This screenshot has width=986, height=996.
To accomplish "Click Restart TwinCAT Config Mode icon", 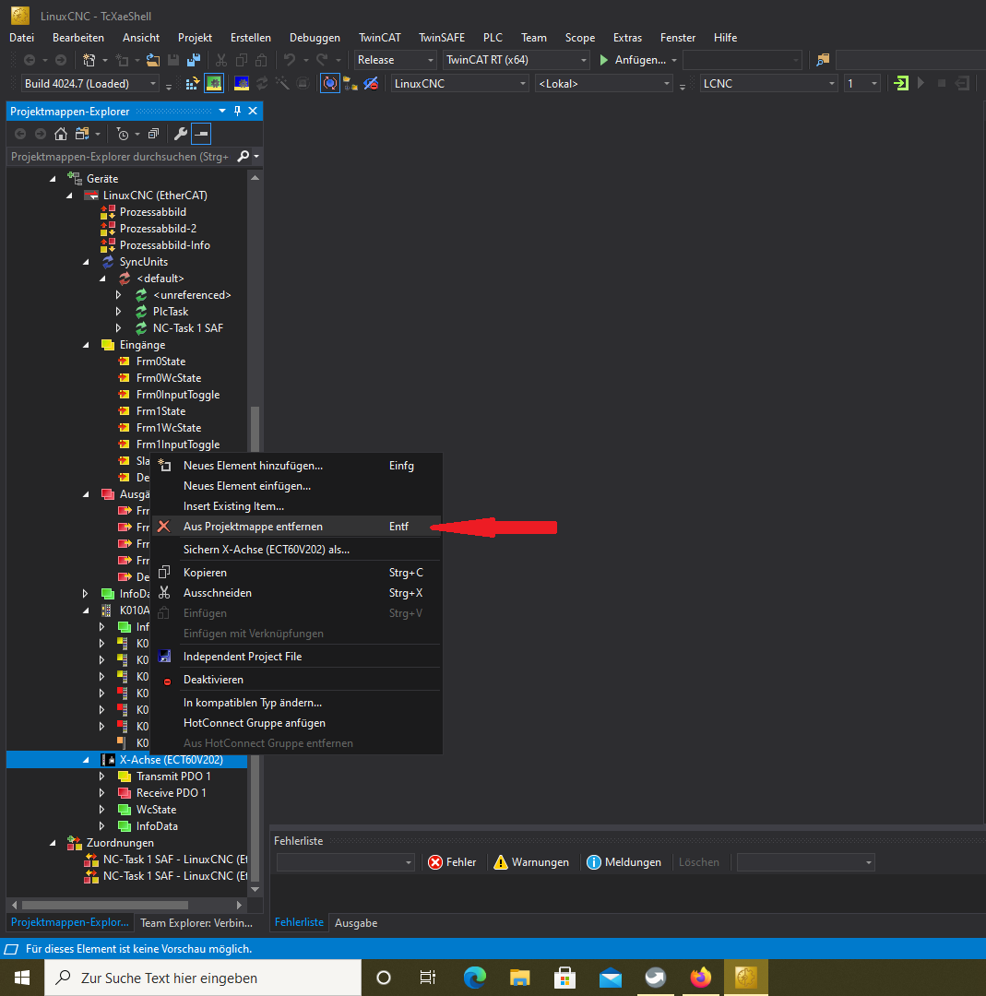I will [242, 83].
